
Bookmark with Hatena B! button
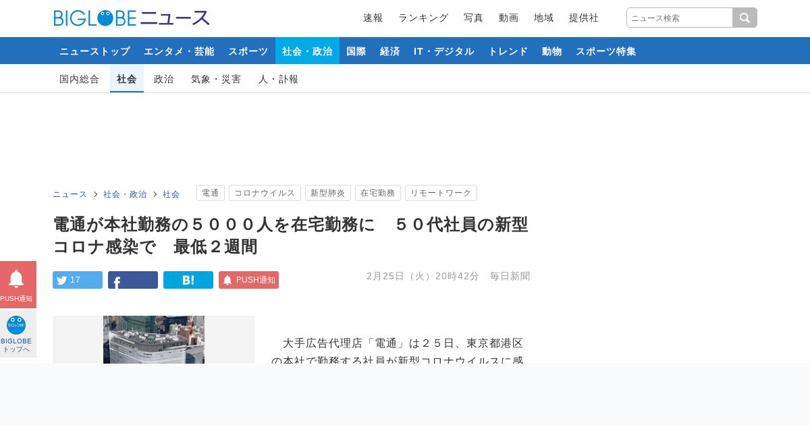[188, 280]
